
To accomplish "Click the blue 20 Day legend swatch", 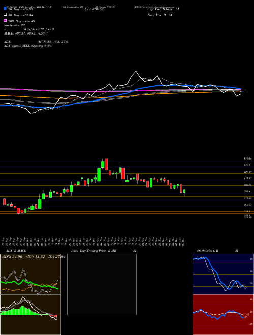I will [x=5, y=9].
